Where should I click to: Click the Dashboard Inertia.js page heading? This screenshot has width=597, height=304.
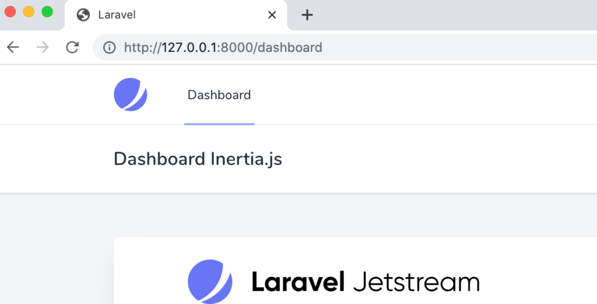click(198, 159)
